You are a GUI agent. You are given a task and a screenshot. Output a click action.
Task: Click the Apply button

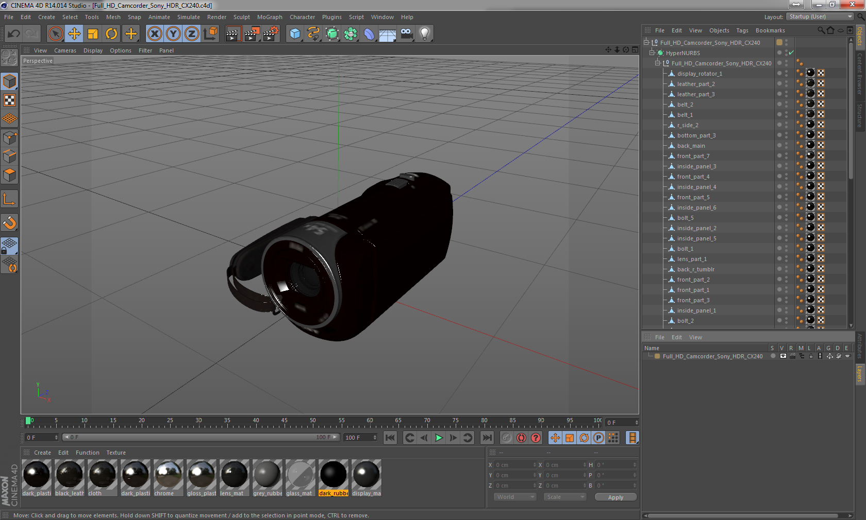(x=615, y=497)
